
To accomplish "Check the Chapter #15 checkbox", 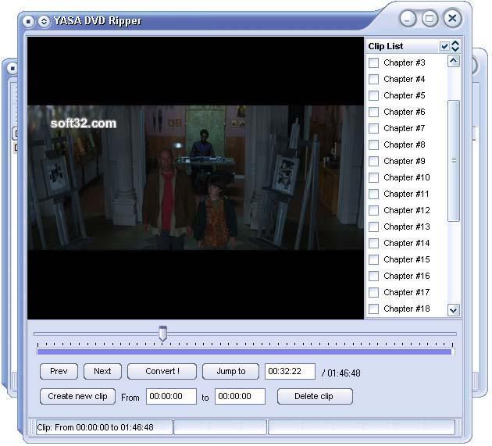I will (373, 259).
